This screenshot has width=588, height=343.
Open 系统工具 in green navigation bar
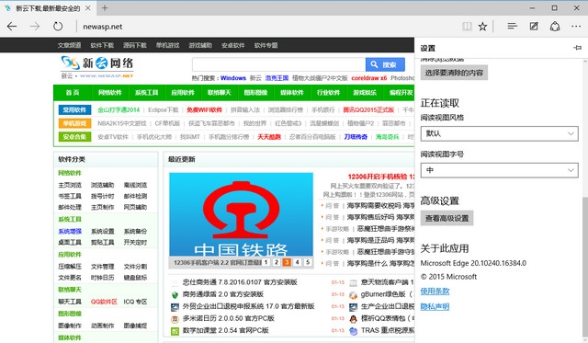(146, 93)
